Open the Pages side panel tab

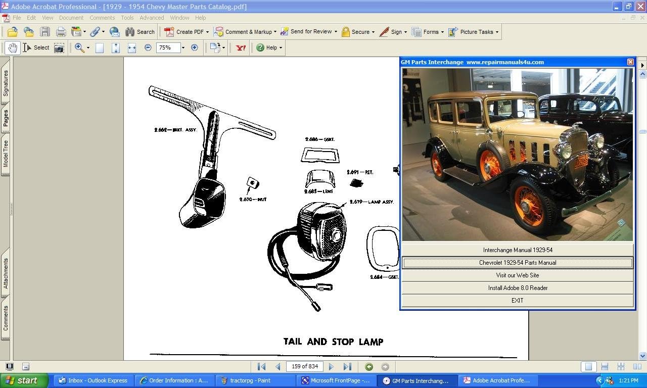(6, 118)
